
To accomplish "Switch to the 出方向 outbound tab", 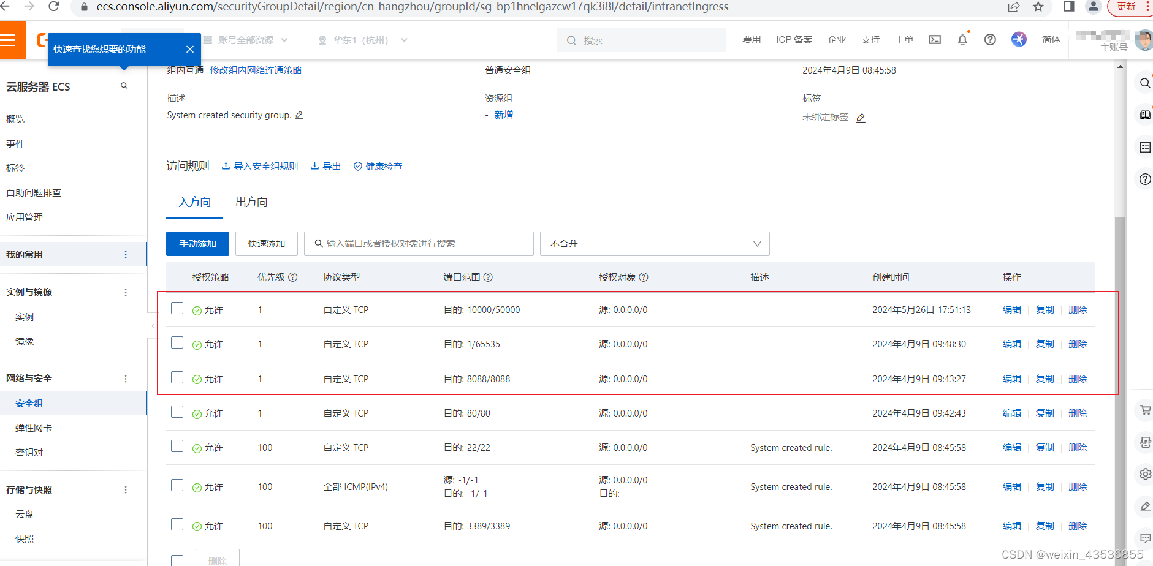I will click(x=251, y=202).
